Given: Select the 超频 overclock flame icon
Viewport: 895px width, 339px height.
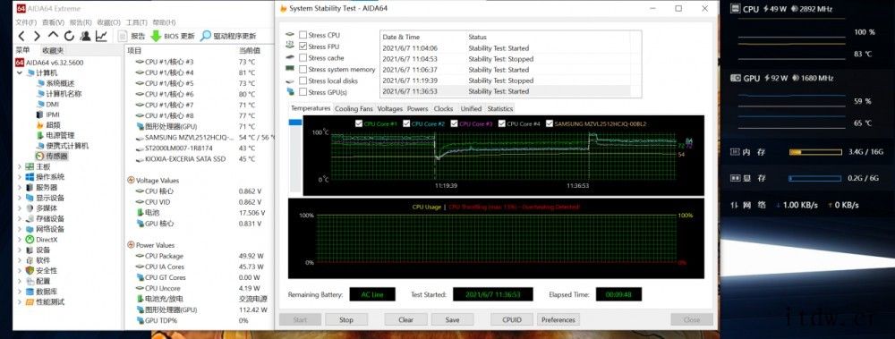Looking at the screenshot, I should [39, 125].
